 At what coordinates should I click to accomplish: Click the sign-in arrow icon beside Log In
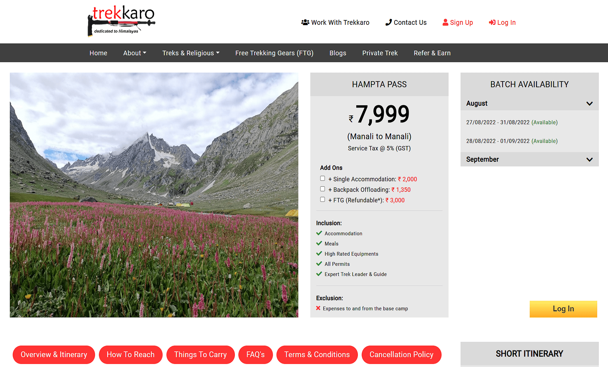point(492,22)
